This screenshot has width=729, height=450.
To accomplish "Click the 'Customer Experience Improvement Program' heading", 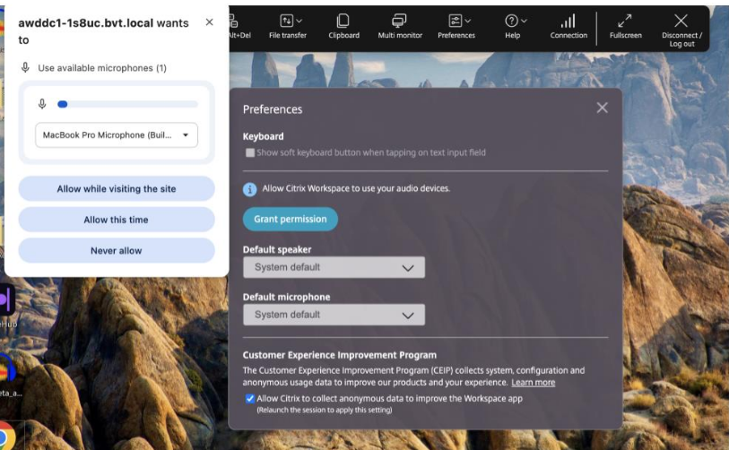I will [x=340, y=355].
